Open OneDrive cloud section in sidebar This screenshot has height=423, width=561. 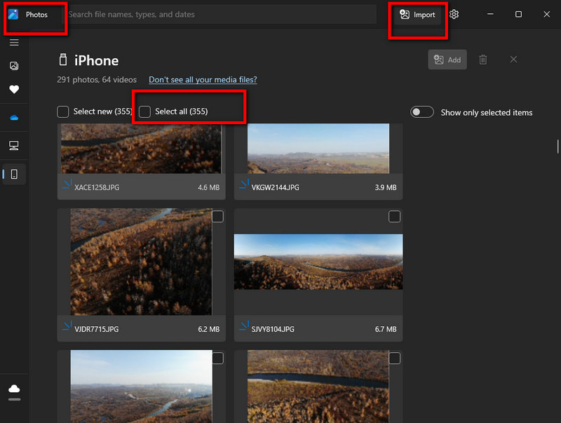pyautogui.click(x=14, y=117)
